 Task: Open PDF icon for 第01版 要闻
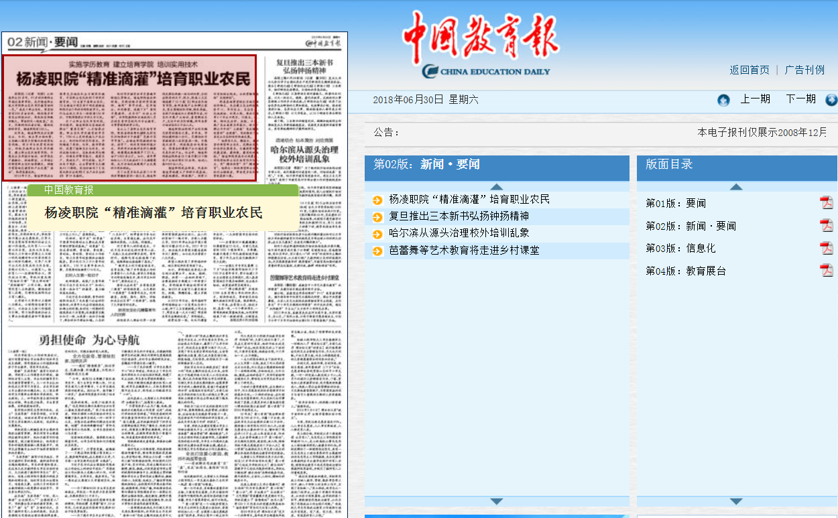coord(826,203)
